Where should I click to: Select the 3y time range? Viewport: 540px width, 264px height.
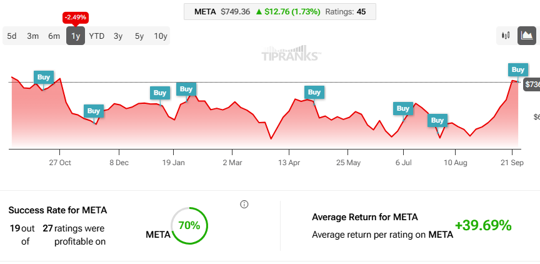point(118,36)
